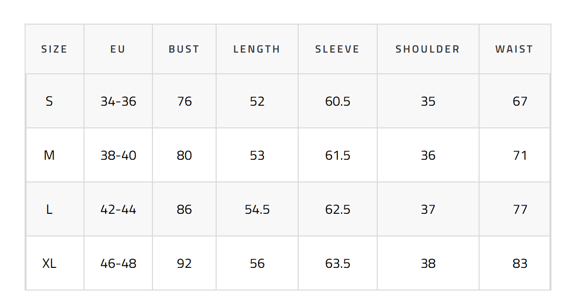Click the SIZE column header

(x=54, y=49)
